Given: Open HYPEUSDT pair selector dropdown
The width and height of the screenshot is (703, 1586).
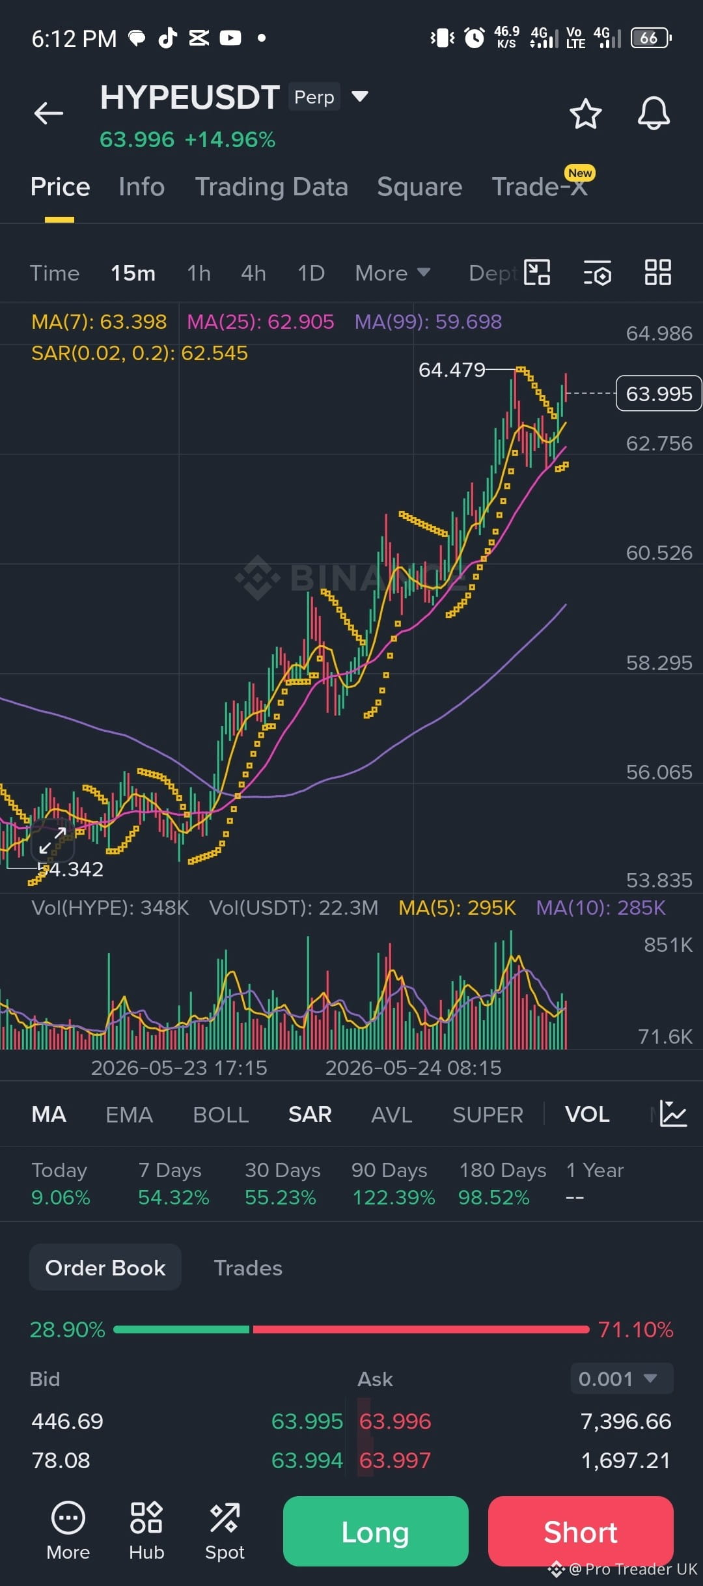Looking at the screenshot, I should pos(359,97).
